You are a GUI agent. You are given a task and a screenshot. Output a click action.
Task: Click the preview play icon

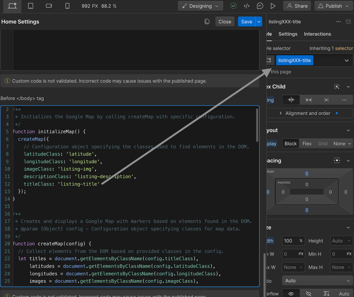pos(273,6)
